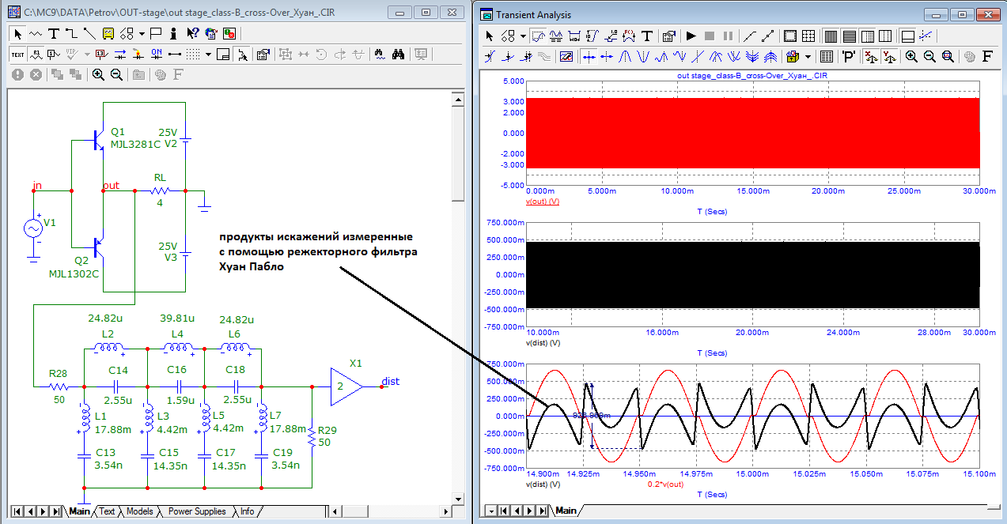Image resolution: width=1007 pixels, height=524 pixels.
Task: Click the binoculars Find icon
Action: click(x=399, y=55)
